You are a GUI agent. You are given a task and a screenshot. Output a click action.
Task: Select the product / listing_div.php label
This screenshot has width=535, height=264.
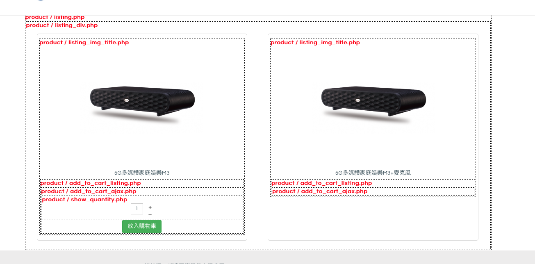pos(61,25)
